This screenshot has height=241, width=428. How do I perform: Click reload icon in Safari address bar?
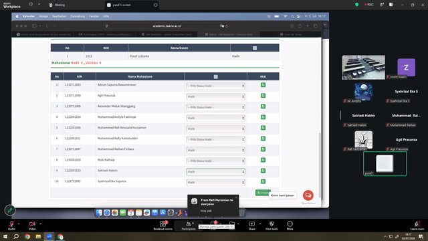click(x=227, y=26)
